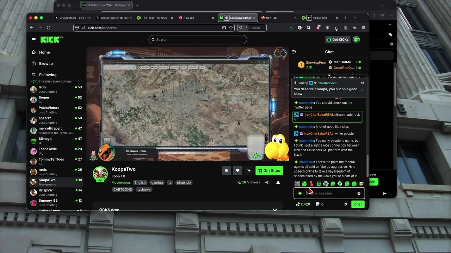Click the 2,420 KICKs balance

tap(303, 204)
